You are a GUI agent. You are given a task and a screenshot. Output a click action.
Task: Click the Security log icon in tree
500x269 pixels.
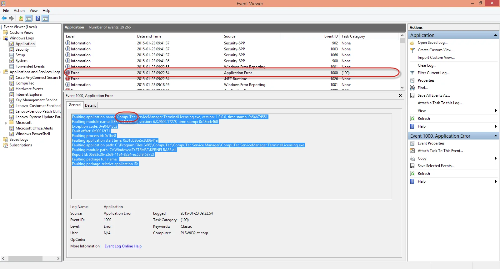coord(12,49)
